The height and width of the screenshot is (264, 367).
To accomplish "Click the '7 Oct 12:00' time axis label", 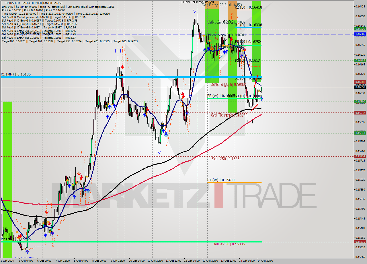I will point(62,261).
